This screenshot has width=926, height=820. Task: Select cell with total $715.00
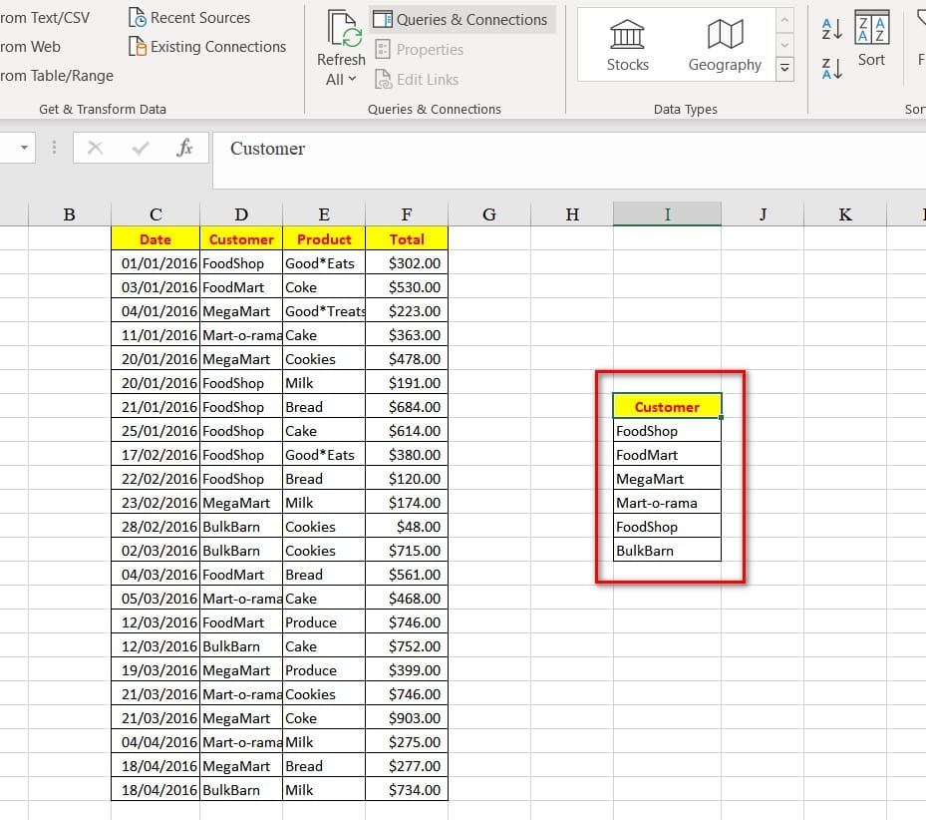click(x=407, y=551)
